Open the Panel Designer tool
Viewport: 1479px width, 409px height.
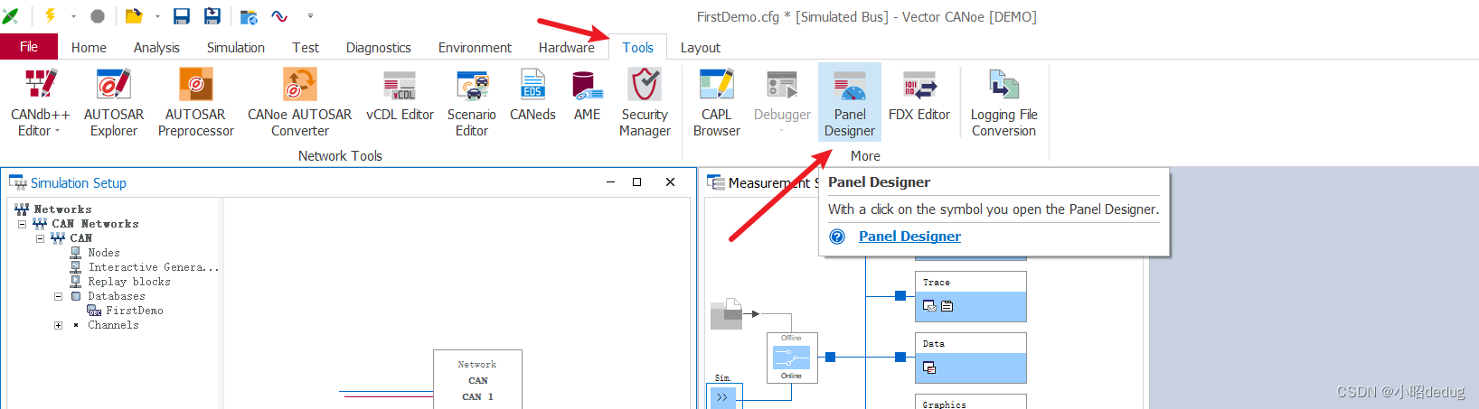click(850, 102)
